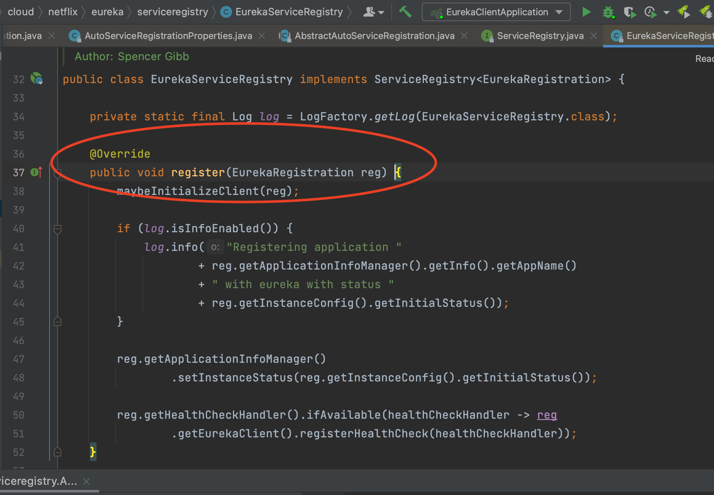Start debugging with the bug icon
The image size is (714, 495).
(609, 12)
